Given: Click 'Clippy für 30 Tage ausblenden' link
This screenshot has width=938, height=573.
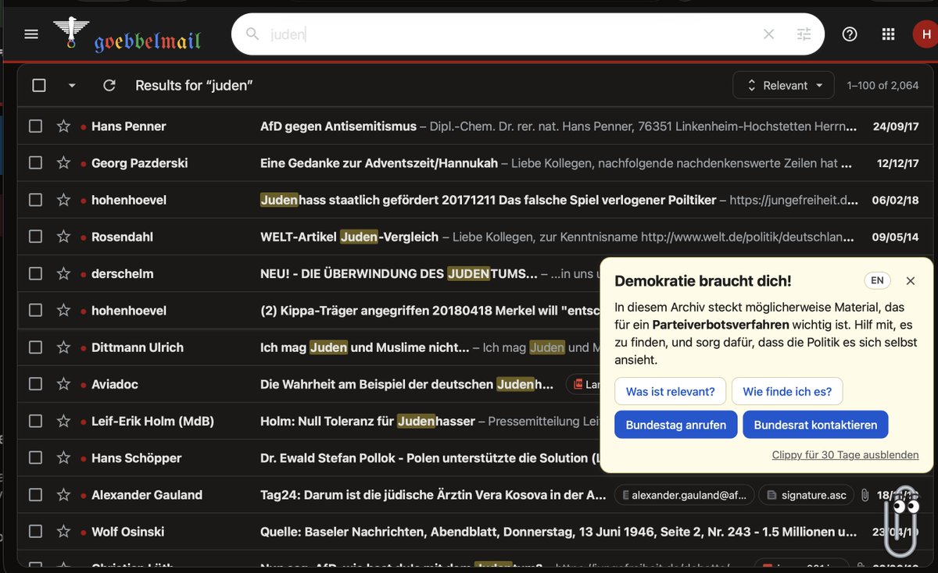Looking at the screenshot, I should 845,454.
